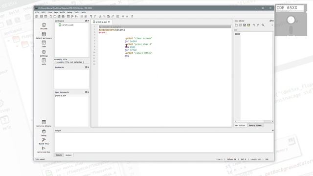Click Build And Run in the sidebar
313x176 pixels.
[x=44, y=150]
